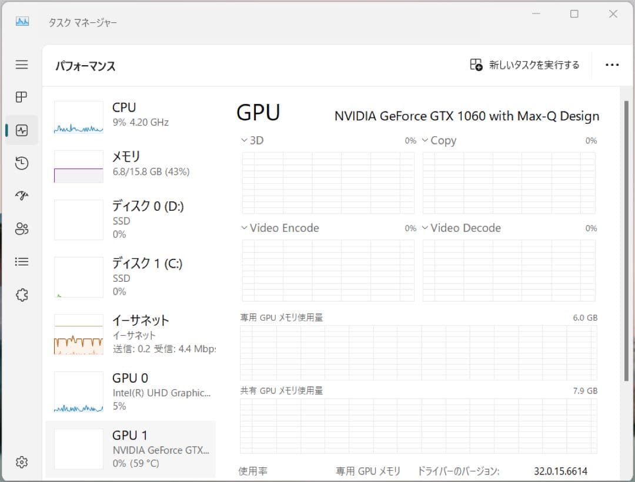Open the more options (...) menu
This screenshot has height=482, width=635.
[x=613, y=65]
